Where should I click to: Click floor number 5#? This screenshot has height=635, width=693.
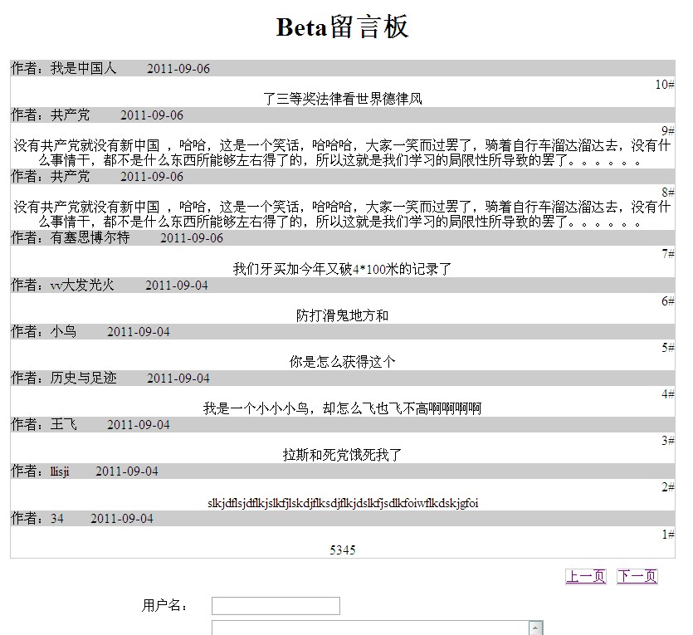click(668, 348)
